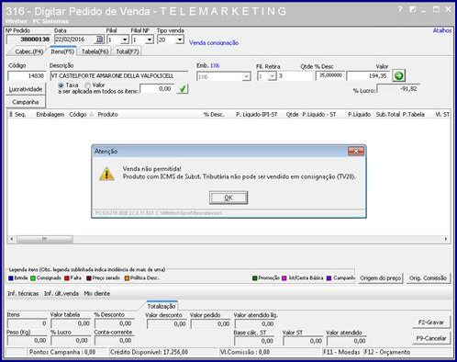Click the orange Política Desc. legend swatch
The image size is (457, 362).
coord(127,278)
